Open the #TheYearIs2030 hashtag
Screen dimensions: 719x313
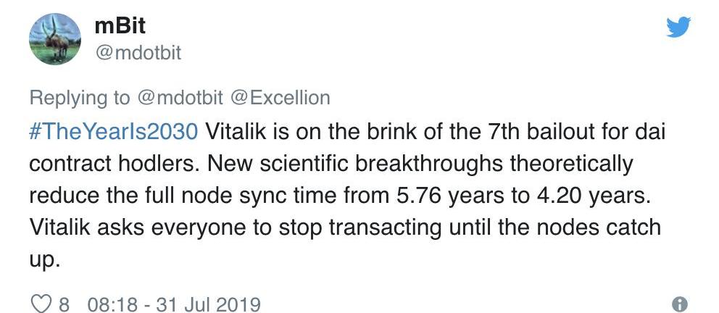point(113,133)
